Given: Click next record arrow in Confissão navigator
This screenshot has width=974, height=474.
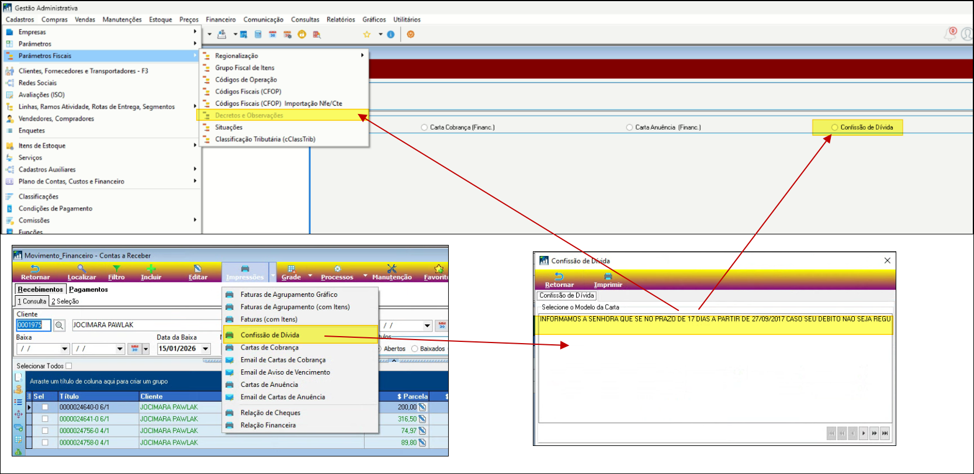Looking at the screenshot, I should point(864,433).
